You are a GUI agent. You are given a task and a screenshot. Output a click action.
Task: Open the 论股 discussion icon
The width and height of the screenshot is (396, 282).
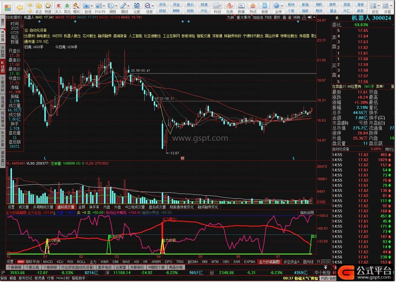click(137, 8)
